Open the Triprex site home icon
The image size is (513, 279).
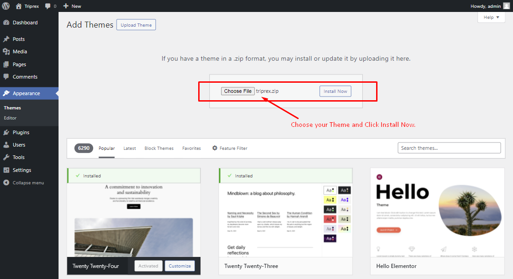18,6
